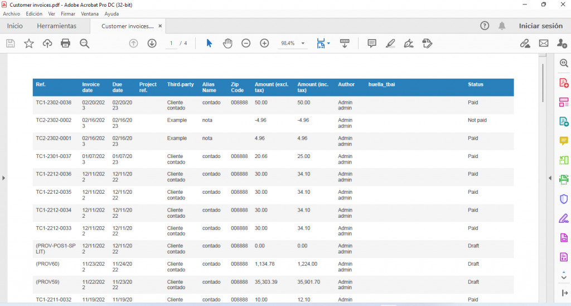Go to next page with down arrow
The height and width of the screenshot is (306, 571).
152,44
